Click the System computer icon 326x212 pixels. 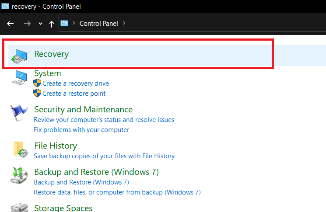coord(19,77)
